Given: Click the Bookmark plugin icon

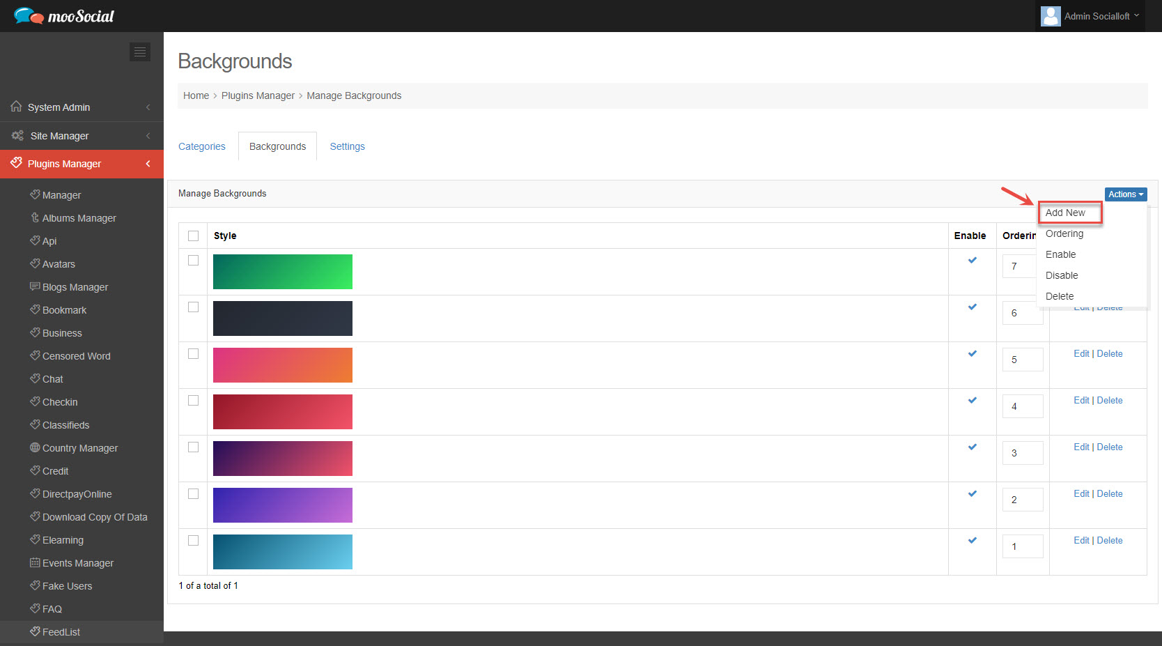Looking at the screenshot, I should [35, 309].
